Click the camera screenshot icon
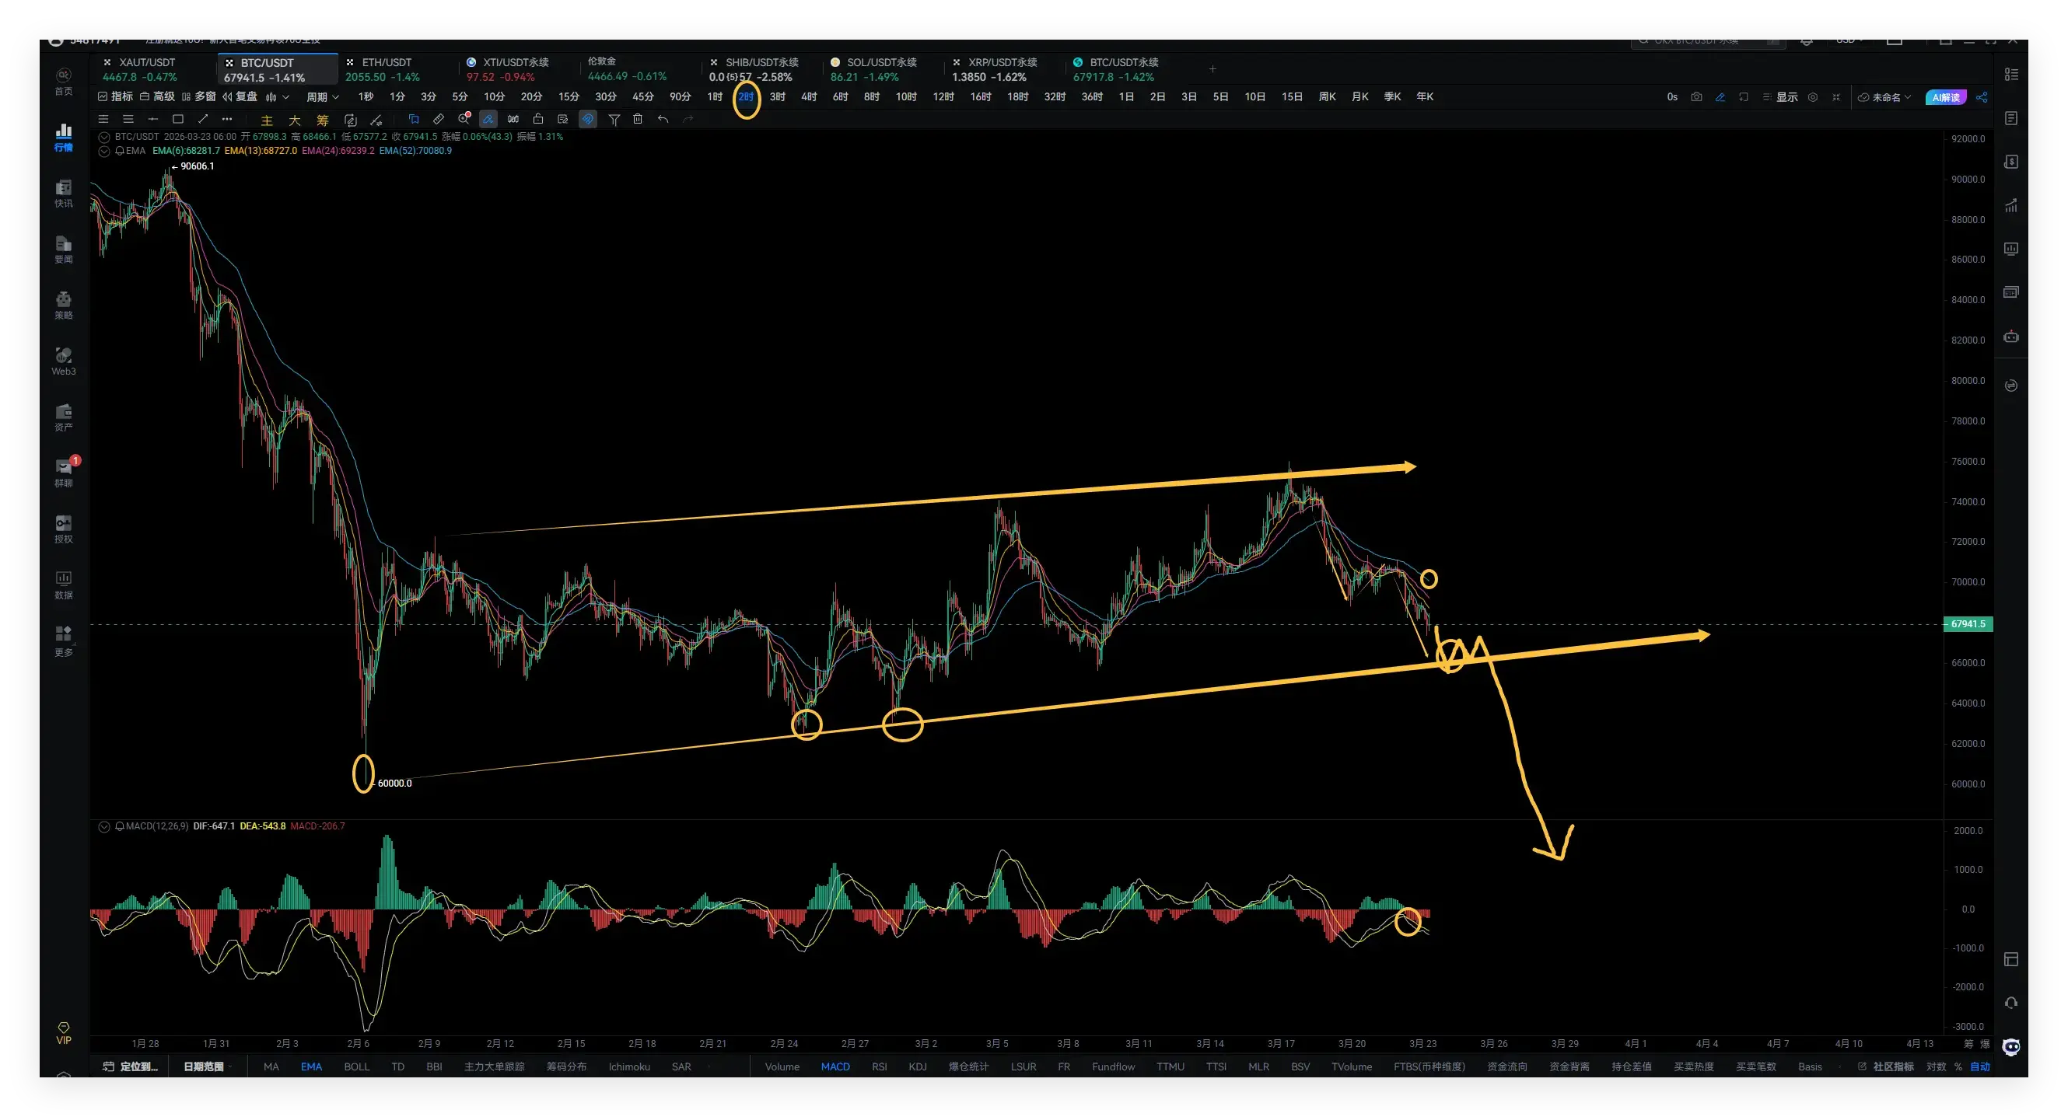Image resolution: width=2068 pixels, height=1117 pixels. (x=1696, y=97)
